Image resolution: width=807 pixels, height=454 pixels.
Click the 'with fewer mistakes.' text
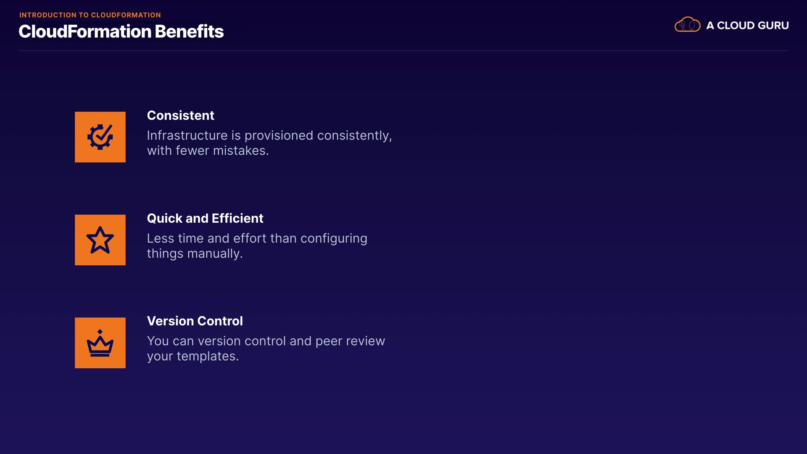coord(208,151)
